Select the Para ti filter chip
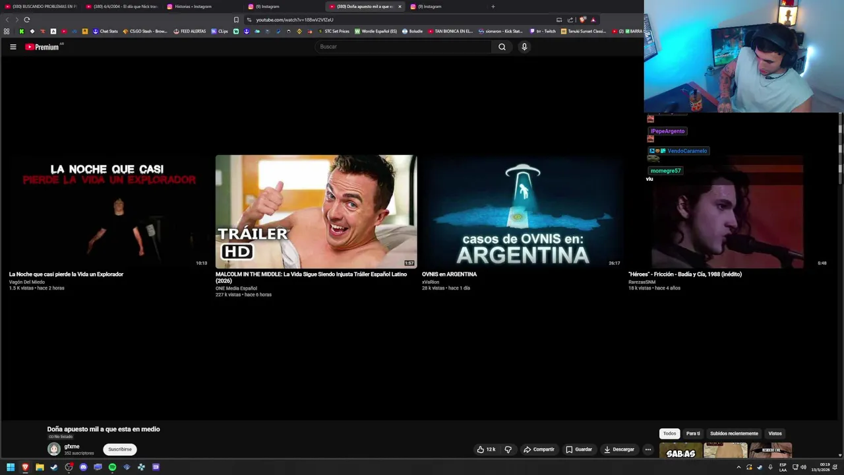The width and height of the screenshot is (844, 475). [x=693, y=433]
